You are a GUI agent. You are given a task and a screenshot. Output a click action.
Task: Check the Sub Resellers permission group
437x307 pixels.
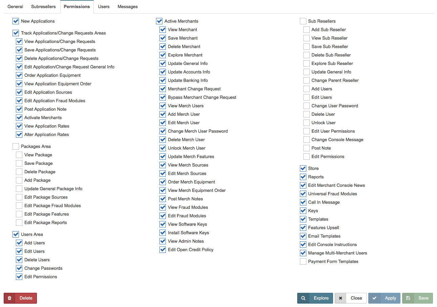pos(303,21)
